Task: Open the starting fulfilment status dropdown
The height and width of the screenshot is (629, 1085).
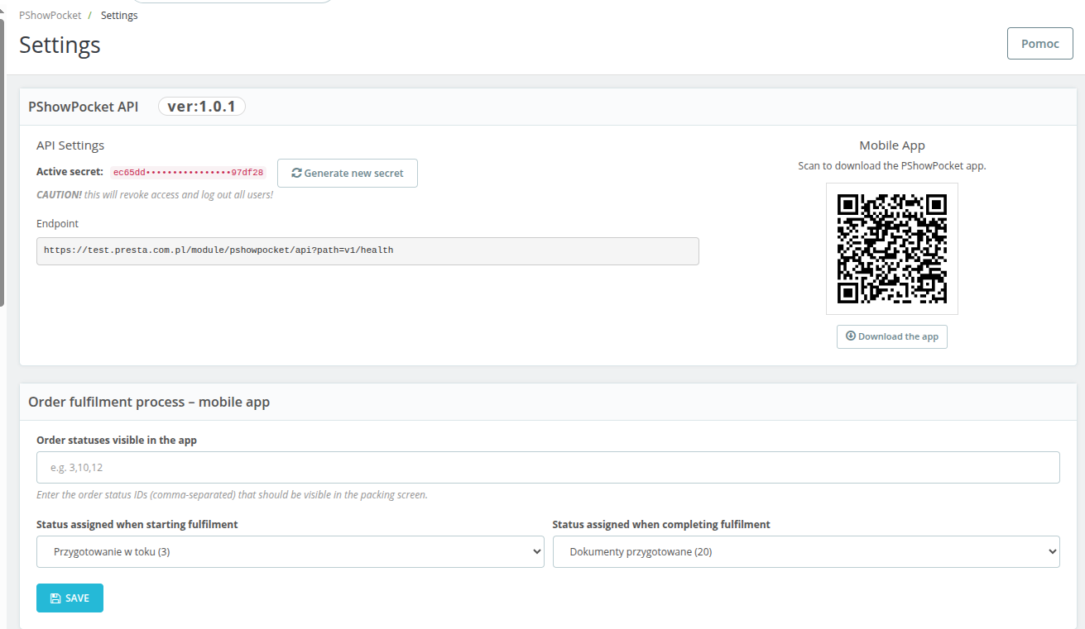Action: click(x=290, y=552)
